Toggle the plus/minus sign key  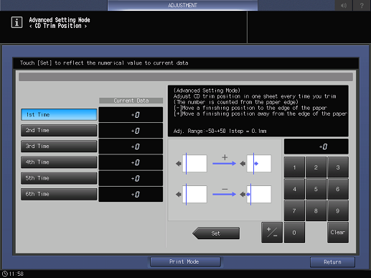(x=272, y=232)
